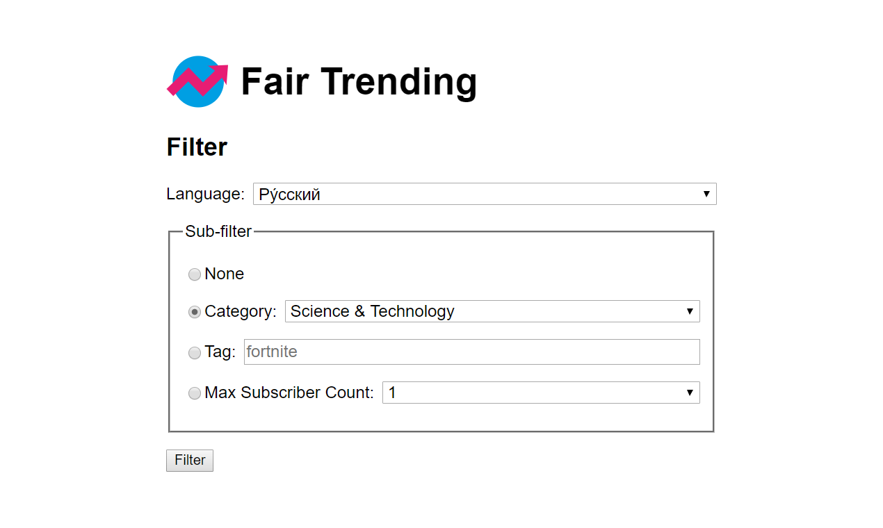Viewport: 883px width, 528px height.
Task: Click the Fair Trending logo icon
Action: pyautogui.click(x=197, y=81)
